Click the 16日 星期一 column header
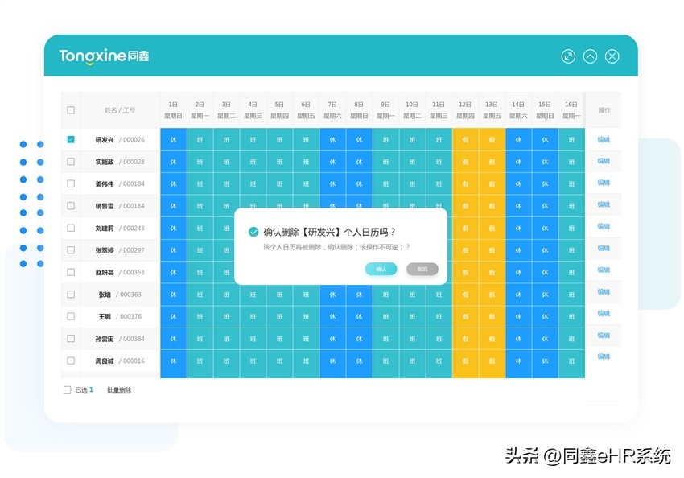 click(x=571, y=109)
